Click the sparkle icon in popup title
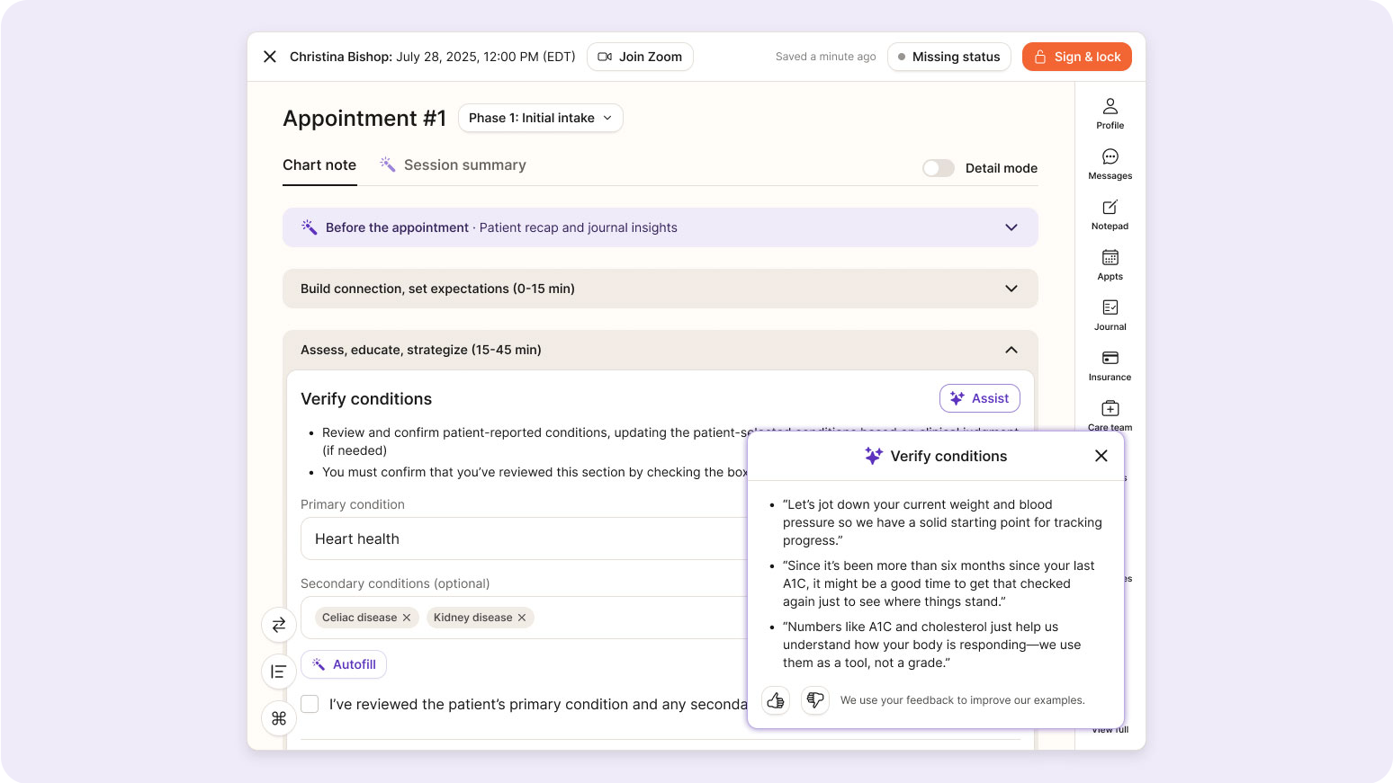This screenshot has width=1393, height=783. click(x=873, y=456)
